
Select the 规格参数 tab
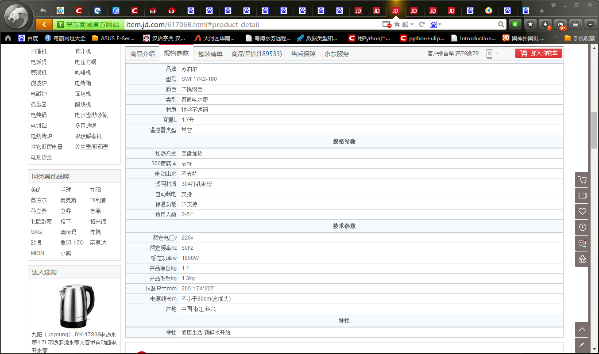pos(176,53)
